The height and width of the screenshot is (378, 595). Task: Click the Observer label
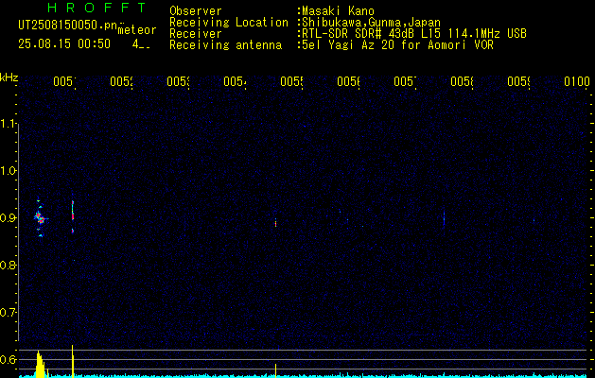point(196,11)
